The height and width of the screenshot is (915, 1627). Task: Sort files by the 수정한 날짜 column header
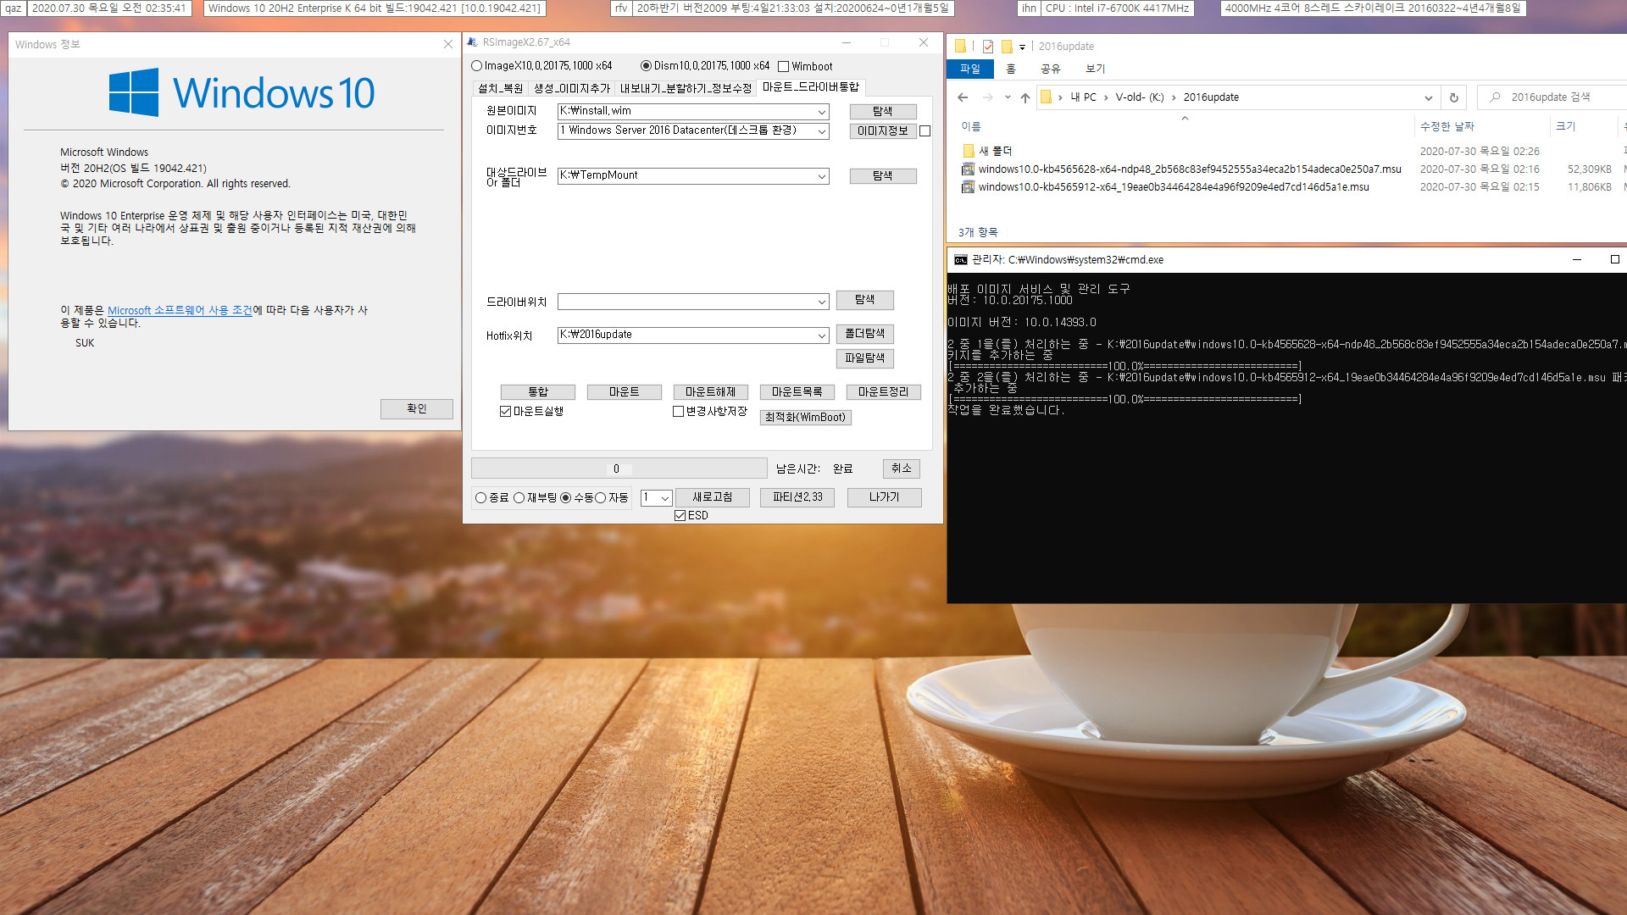pos(1447,126)
